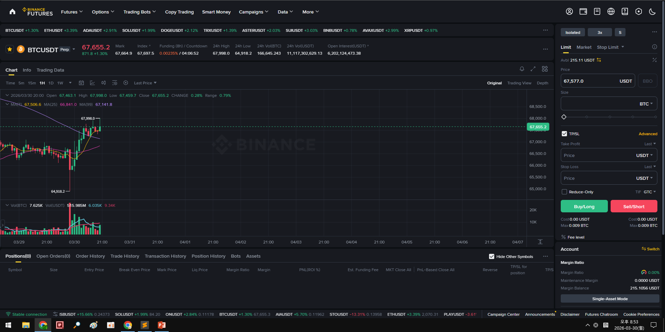Click the midpoint of the size slider

pos(610,117)
